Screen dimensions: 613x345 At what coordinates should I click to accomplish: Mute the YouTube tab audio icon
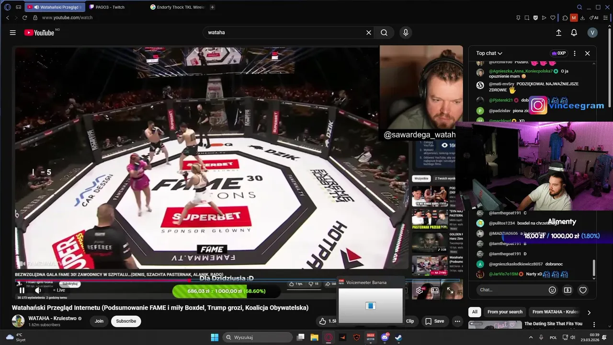(36, 7)
